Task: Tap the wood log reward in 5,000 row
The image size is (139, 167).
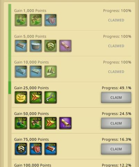Action: 21,46
